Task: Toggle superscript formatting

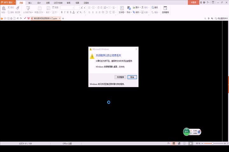Action: [78, 12]
